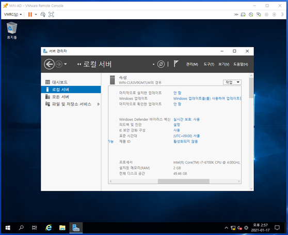The image size is (288, 235).
Task: Click the volume muted tray icon
Action: coord(239,228)
